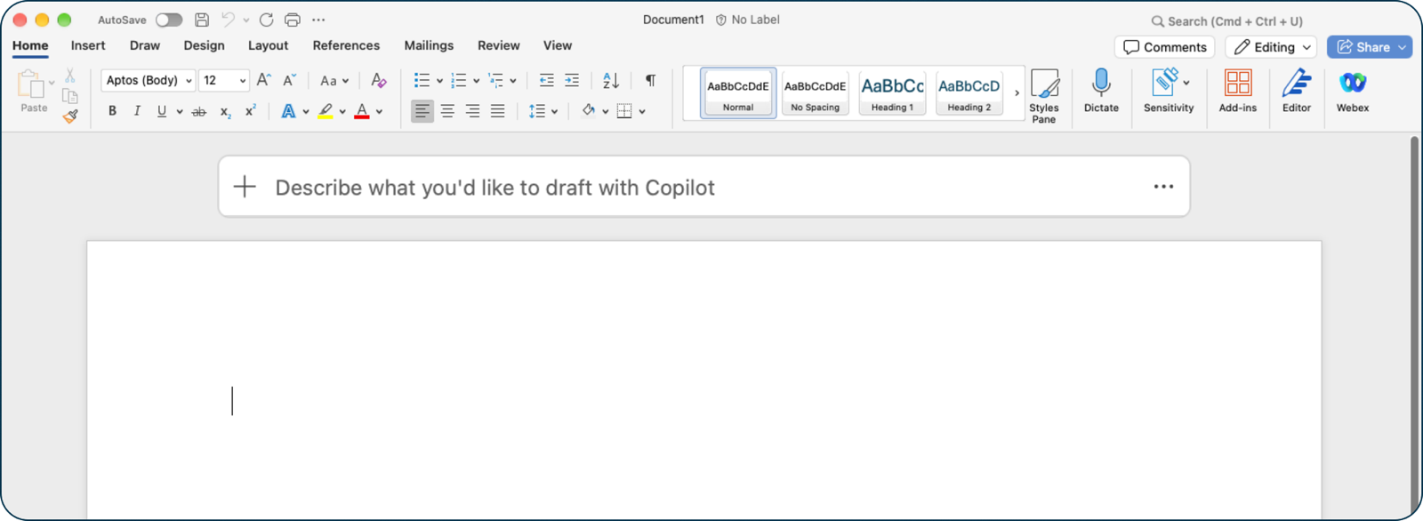The height and width of the screenshot is (521, 1423).
Task: Launch the Webex add-in
Action: [x=1353, y=91]
